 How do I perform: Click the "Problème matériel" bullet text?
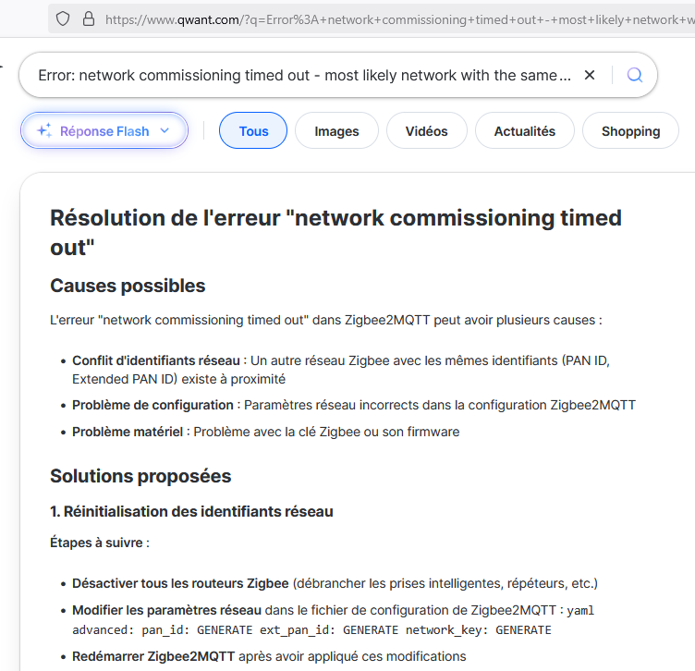tap(129, 432)
